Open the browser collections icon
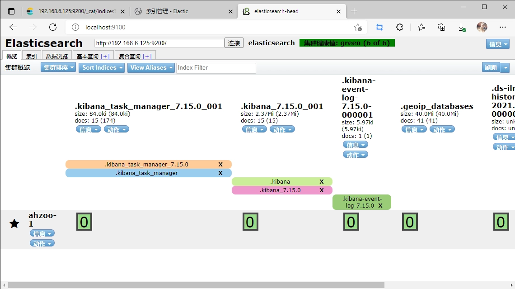Screen dimensions: 515x289 click(441, 27)
